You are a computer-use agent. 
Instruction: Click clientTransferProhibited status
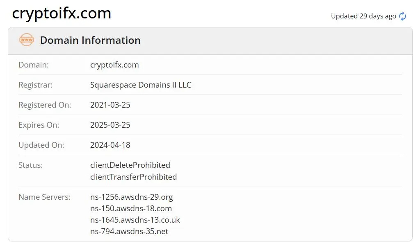pyautogui.click(x=133, y=177)
